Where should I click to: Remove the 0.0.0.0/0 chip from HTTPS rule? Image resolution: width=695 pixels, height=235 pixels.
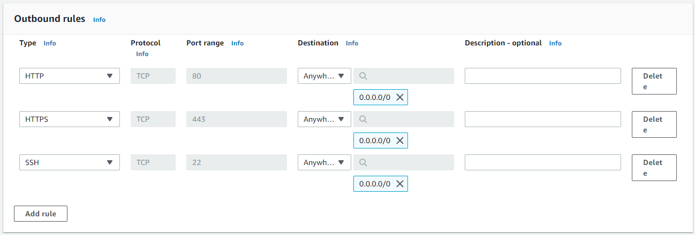pos(399,140)
